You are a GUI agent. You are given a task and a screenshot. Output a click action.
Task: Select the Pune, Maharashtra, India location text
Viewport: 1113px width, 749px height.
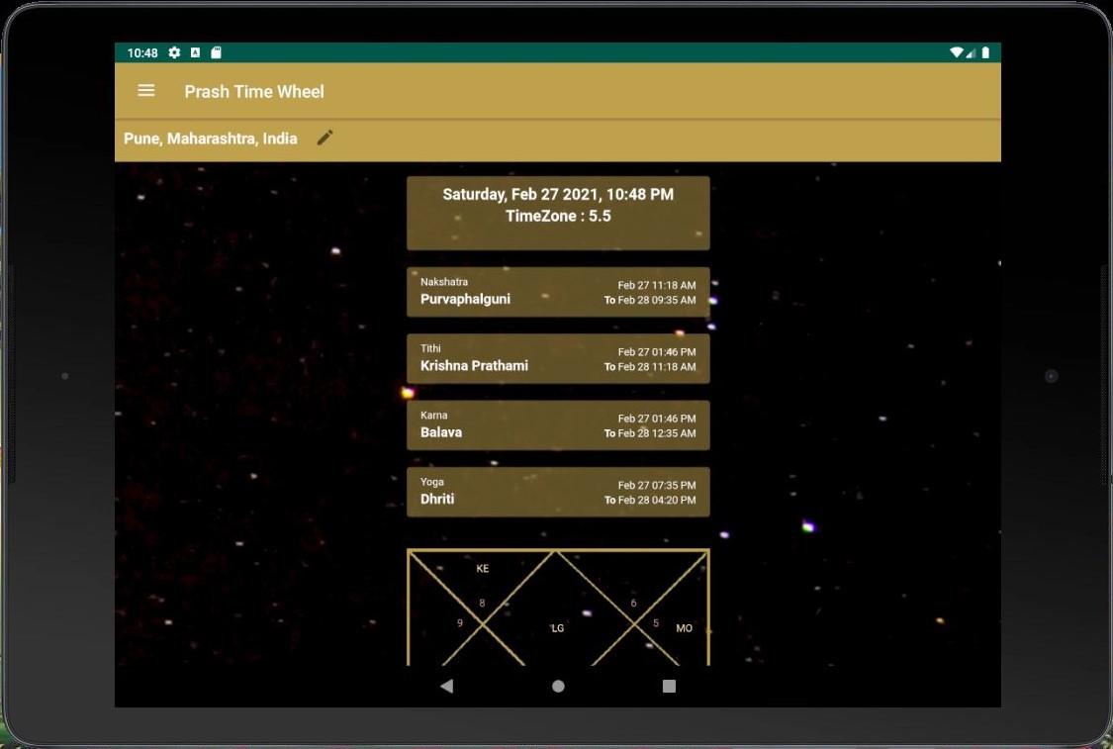(x=210, y=139)
